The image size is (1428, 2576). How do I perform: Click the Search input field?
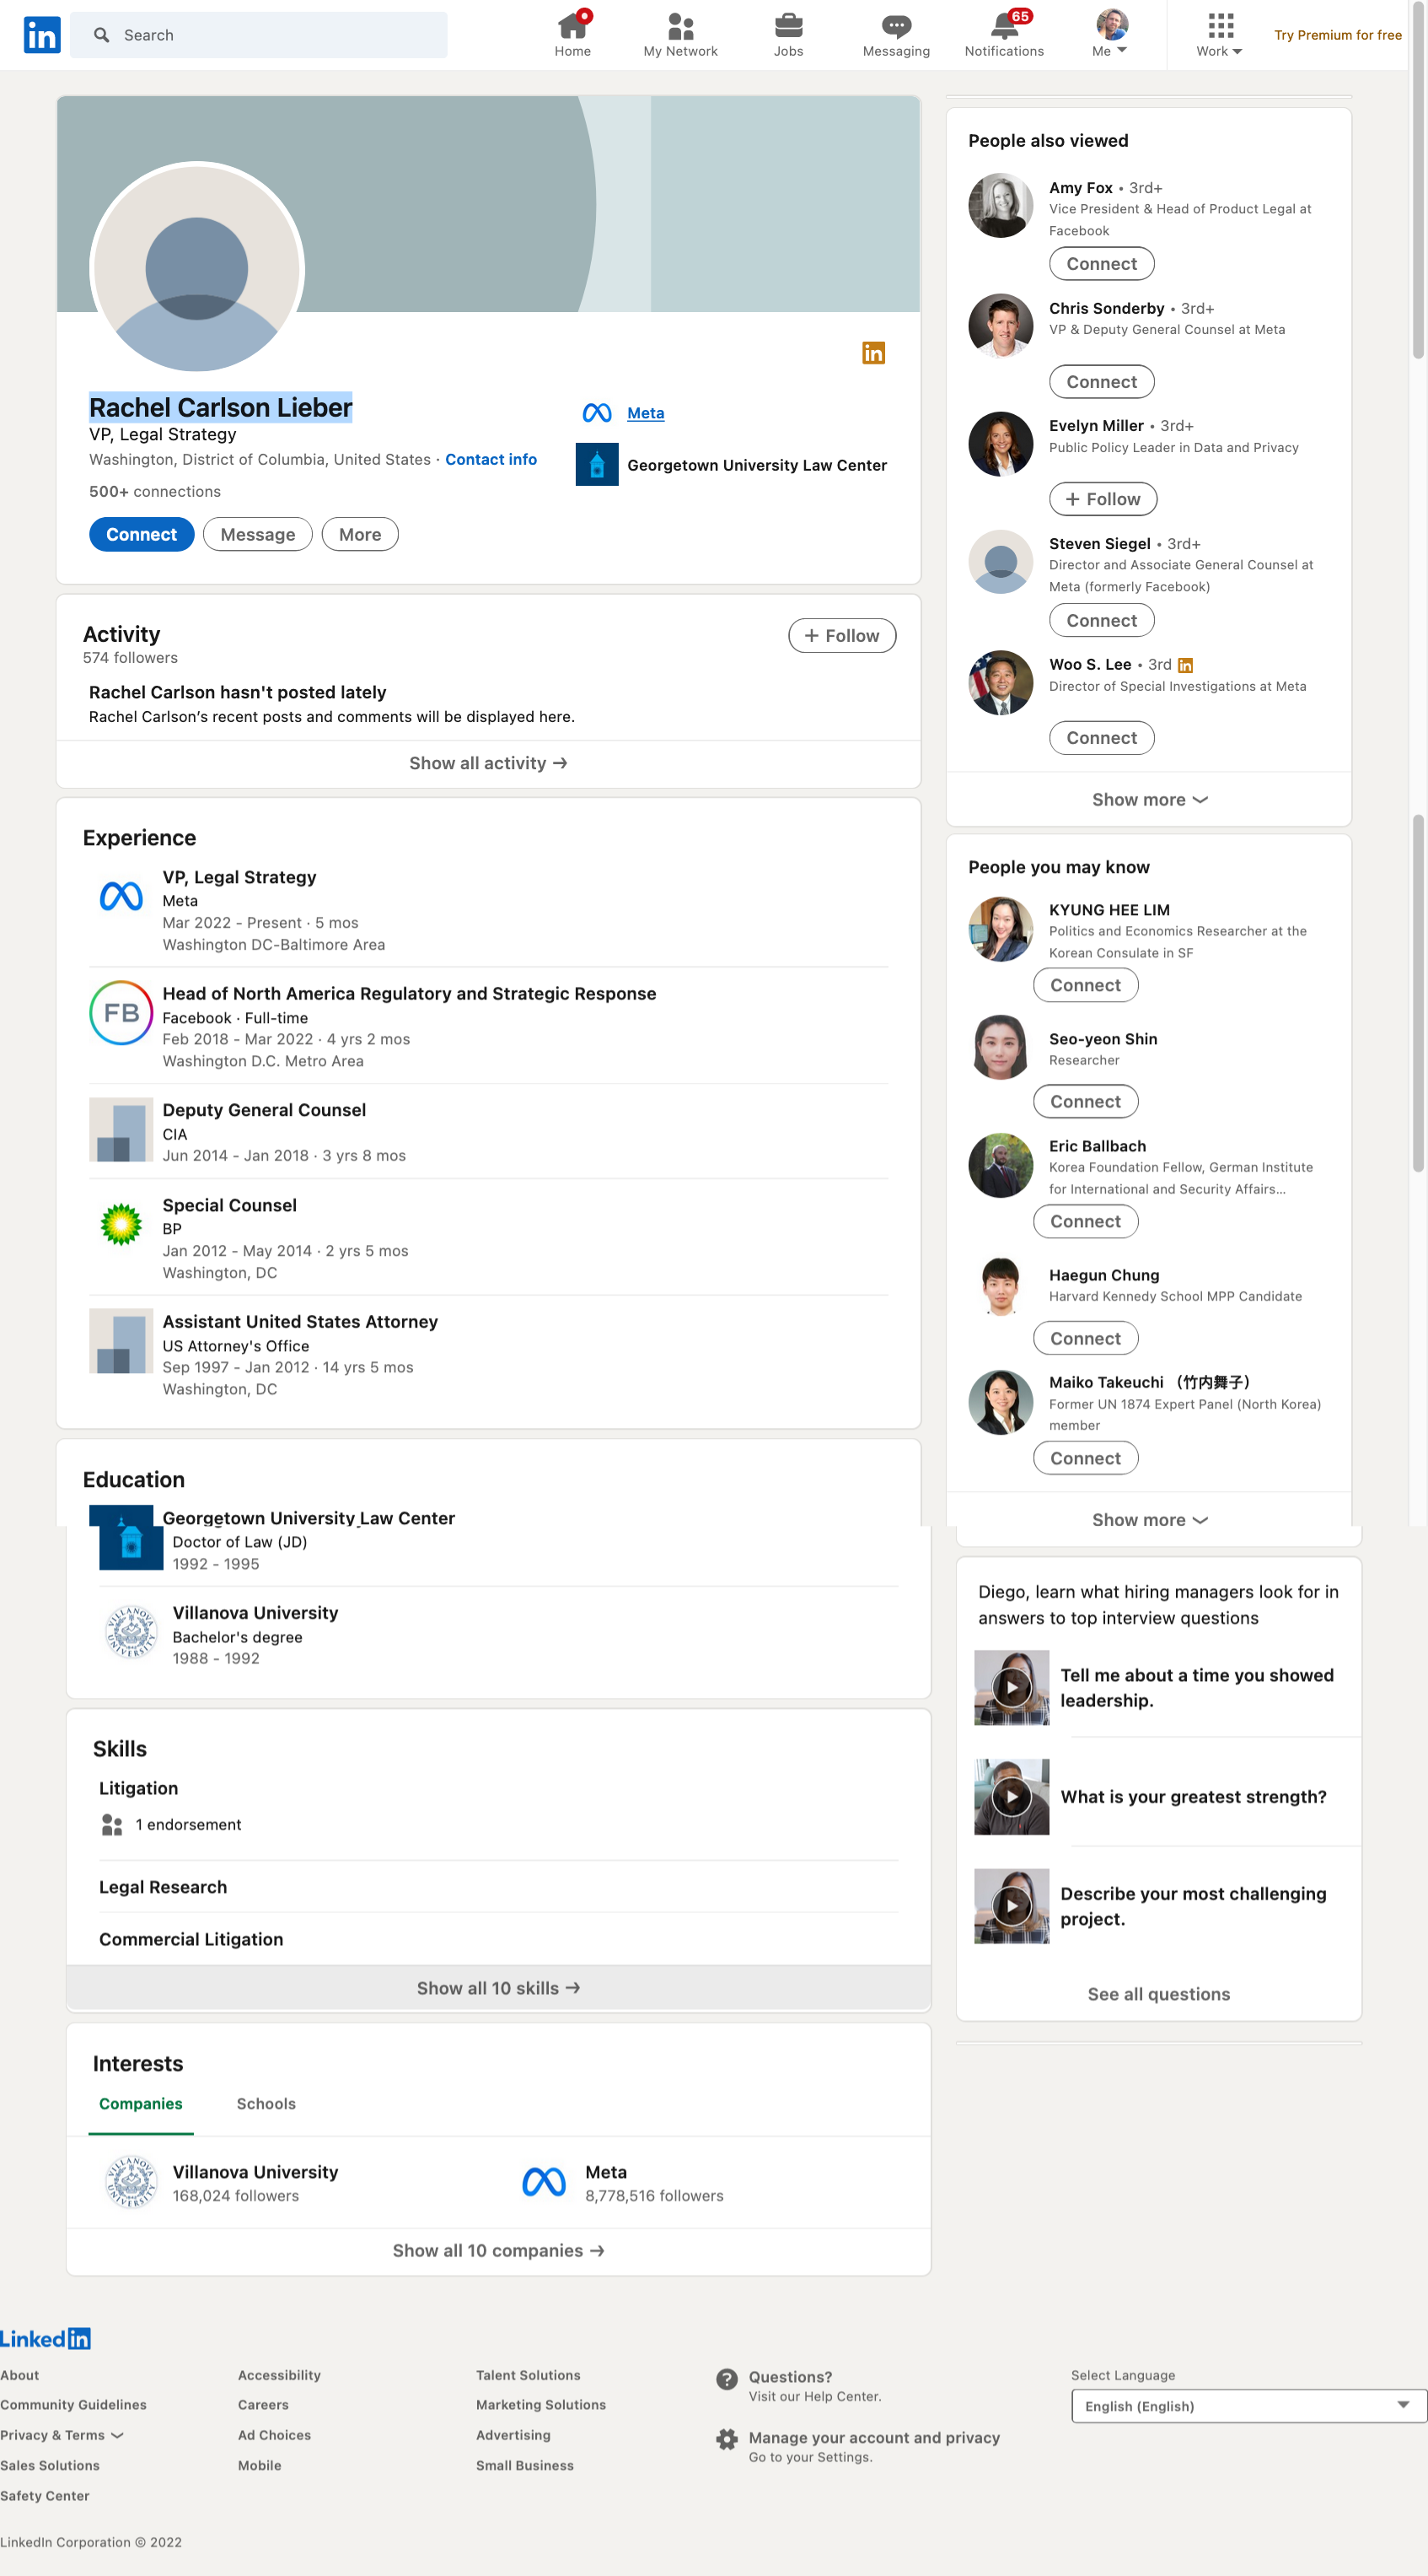259,35
